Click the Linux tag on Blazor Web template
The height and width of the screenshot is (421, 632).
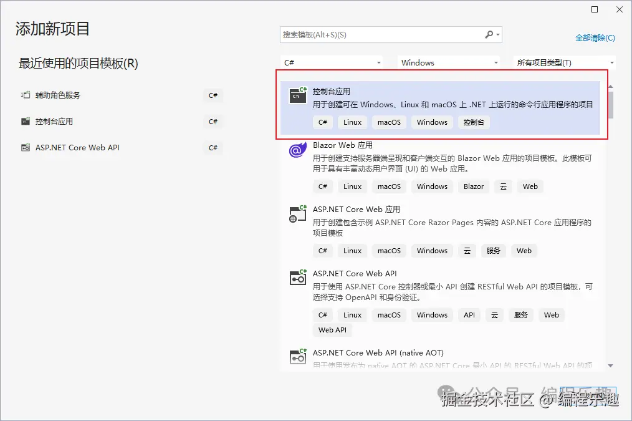coord(352,186)
